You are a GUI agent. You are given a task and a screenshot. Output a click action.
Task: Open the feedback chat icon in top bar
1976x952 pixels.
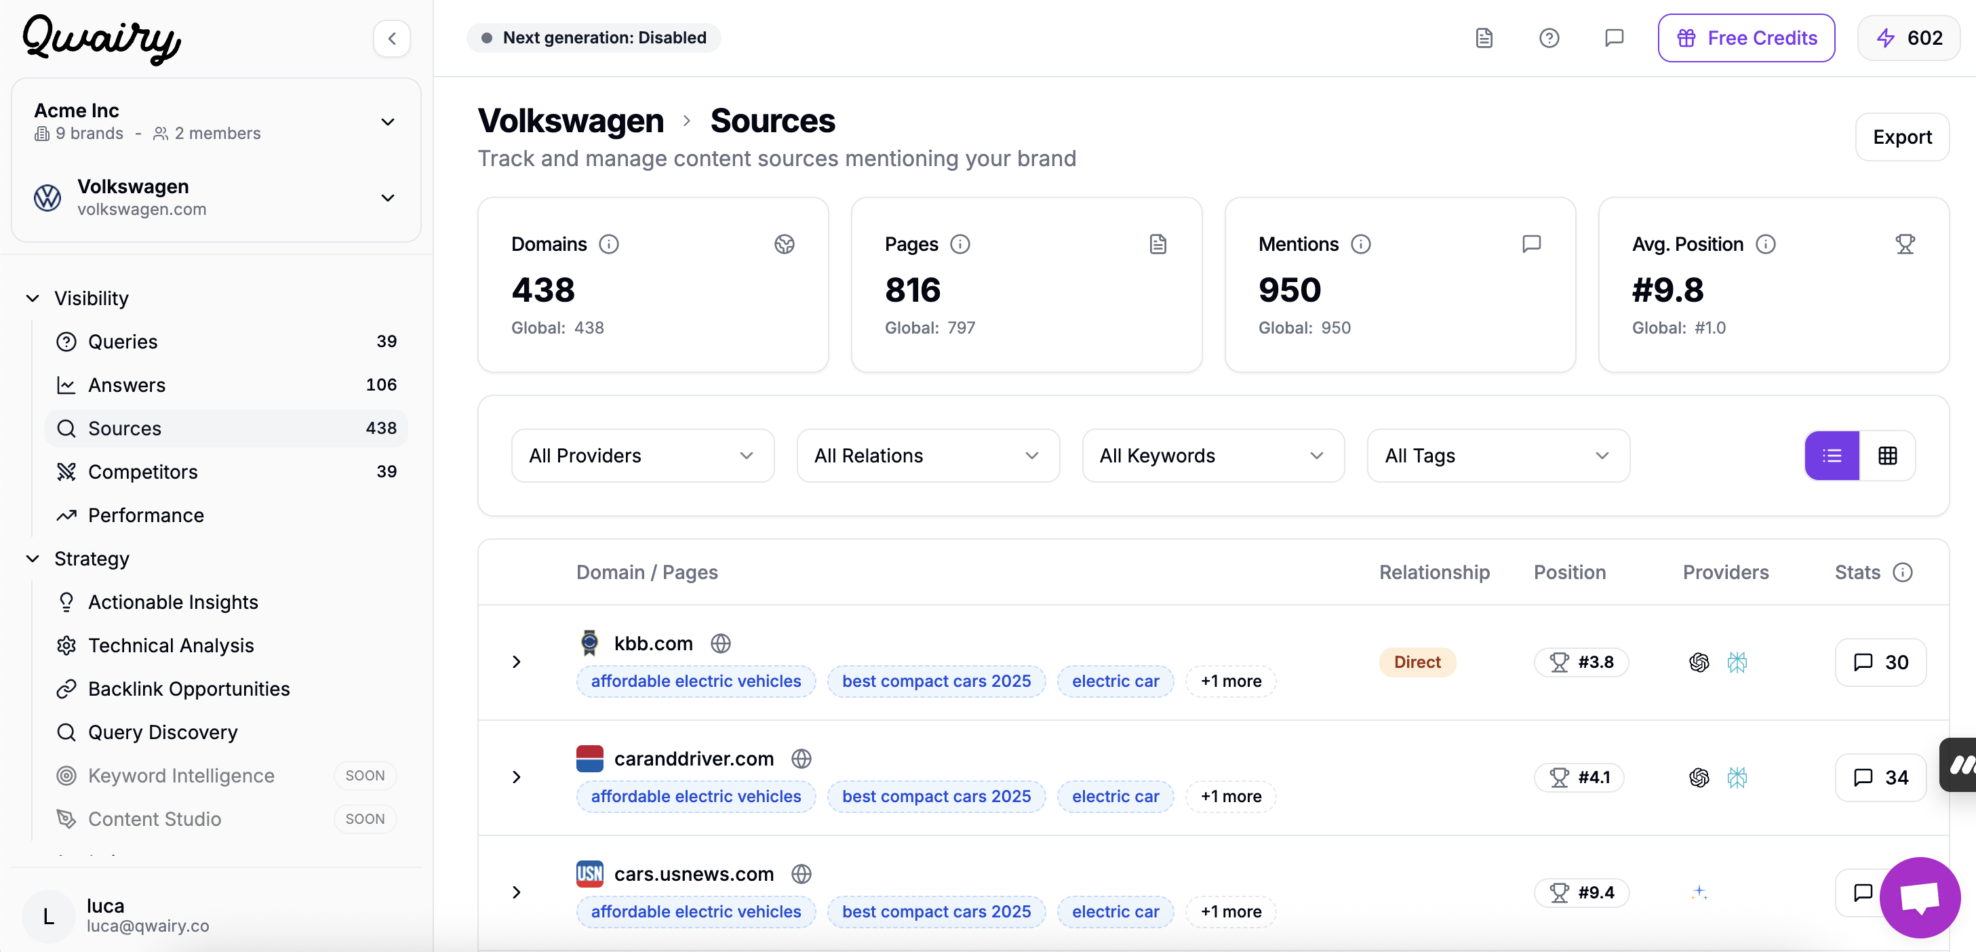(1614, 37)
